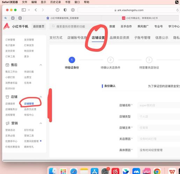
Task: Open 优惠风险管理 in the sidebar
Action: click(31, 141)
